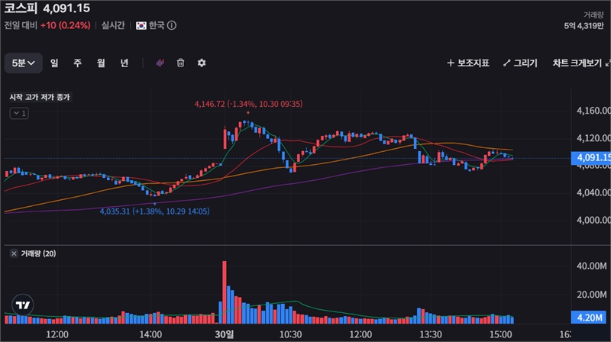Click 차트 크게보기 to enlarge chart
The width and height of the screenshot is (611, 342).
point(582,63)
